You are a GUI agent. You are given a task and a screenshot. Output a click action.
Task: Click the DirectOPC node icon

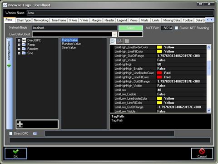24,41
